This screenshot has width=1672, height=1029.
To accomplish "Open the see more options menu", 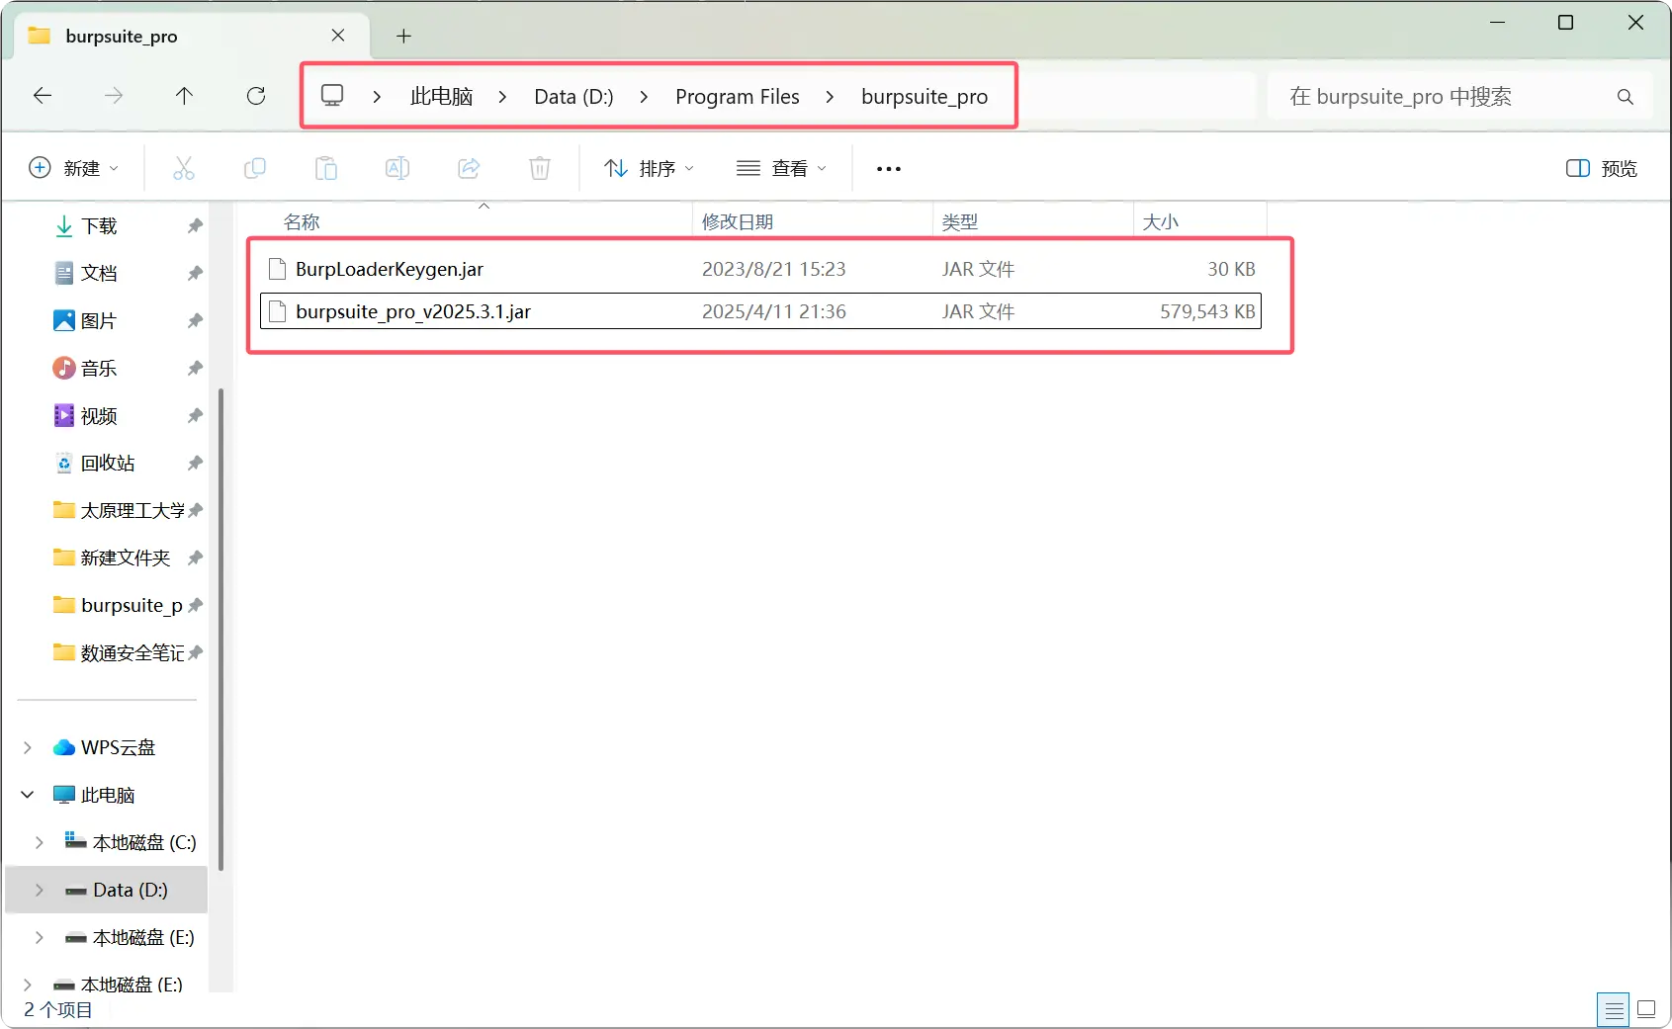I will (887, 168).
